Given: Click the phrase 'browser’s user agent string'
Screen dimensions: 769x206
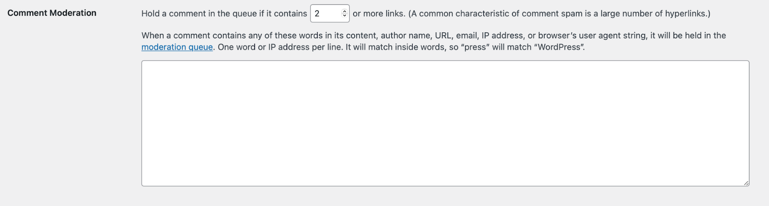Looking at the screenshot, I should (x=592, y=36).
